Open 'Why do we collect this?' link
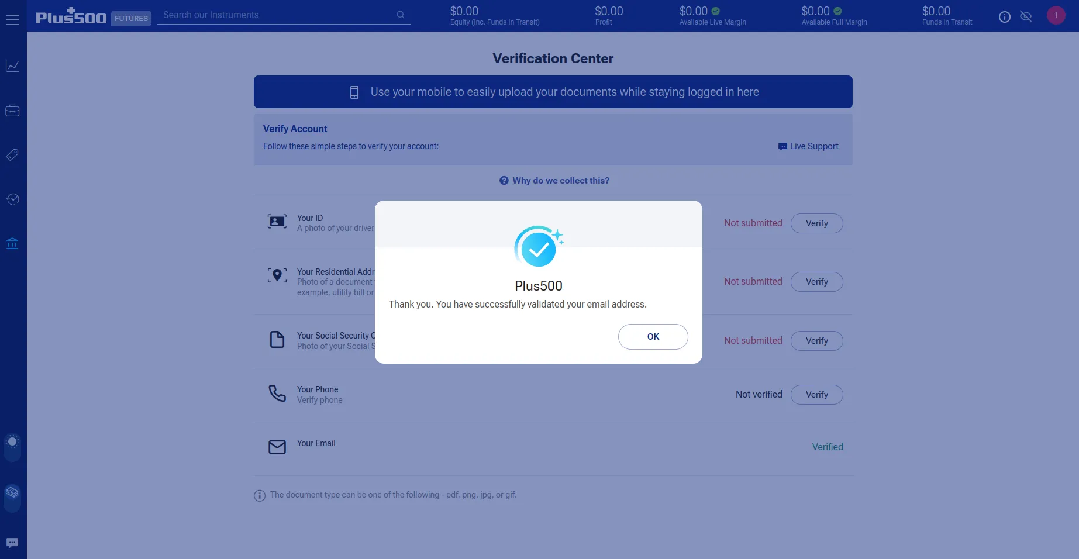Viewport: 1079px width, 559px height. tap(554, 181)
